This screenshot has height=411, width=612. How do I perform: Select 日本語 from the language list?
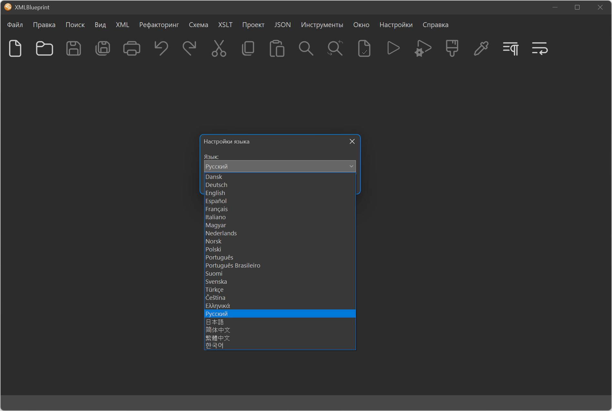point(280,322)
